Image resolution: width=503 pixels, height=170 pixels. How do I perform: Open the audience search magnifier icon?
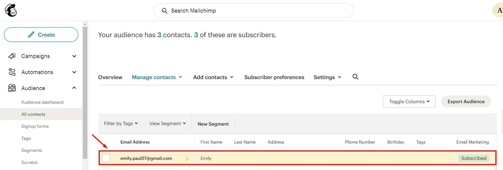click(x=355, y=77)
